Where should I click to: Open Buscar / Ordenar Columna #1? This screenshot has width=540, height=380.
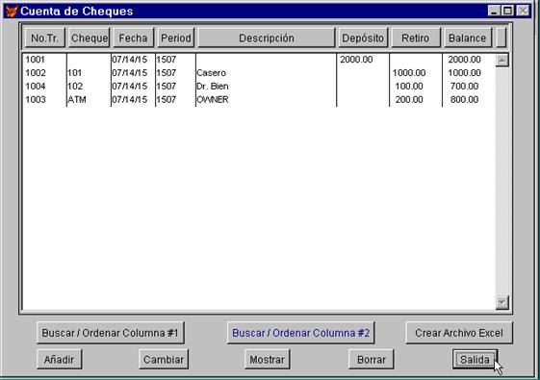click(110, 333)
